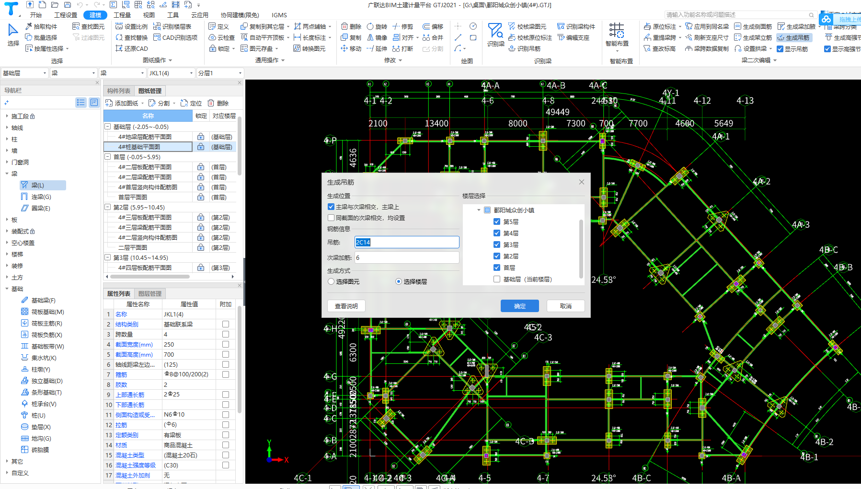The image size is (861, 489).
Task: Collapse the 基础 navigation category
Action: tap(7, 289)
